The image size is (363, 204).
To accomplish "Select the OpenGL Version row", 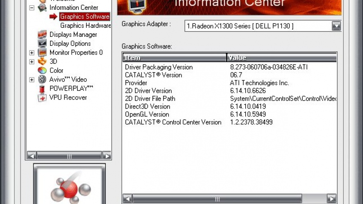I will [x=229, y=114].
